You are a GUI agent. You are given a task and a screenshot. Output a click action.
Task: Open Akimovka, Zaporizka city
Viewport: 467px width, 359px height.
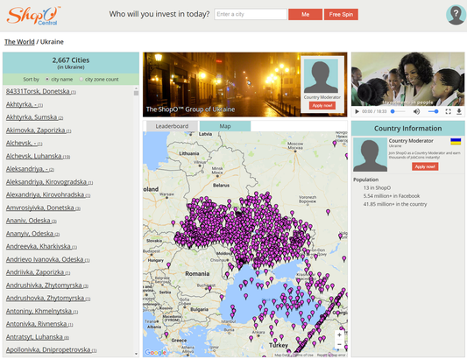(39, 130)
